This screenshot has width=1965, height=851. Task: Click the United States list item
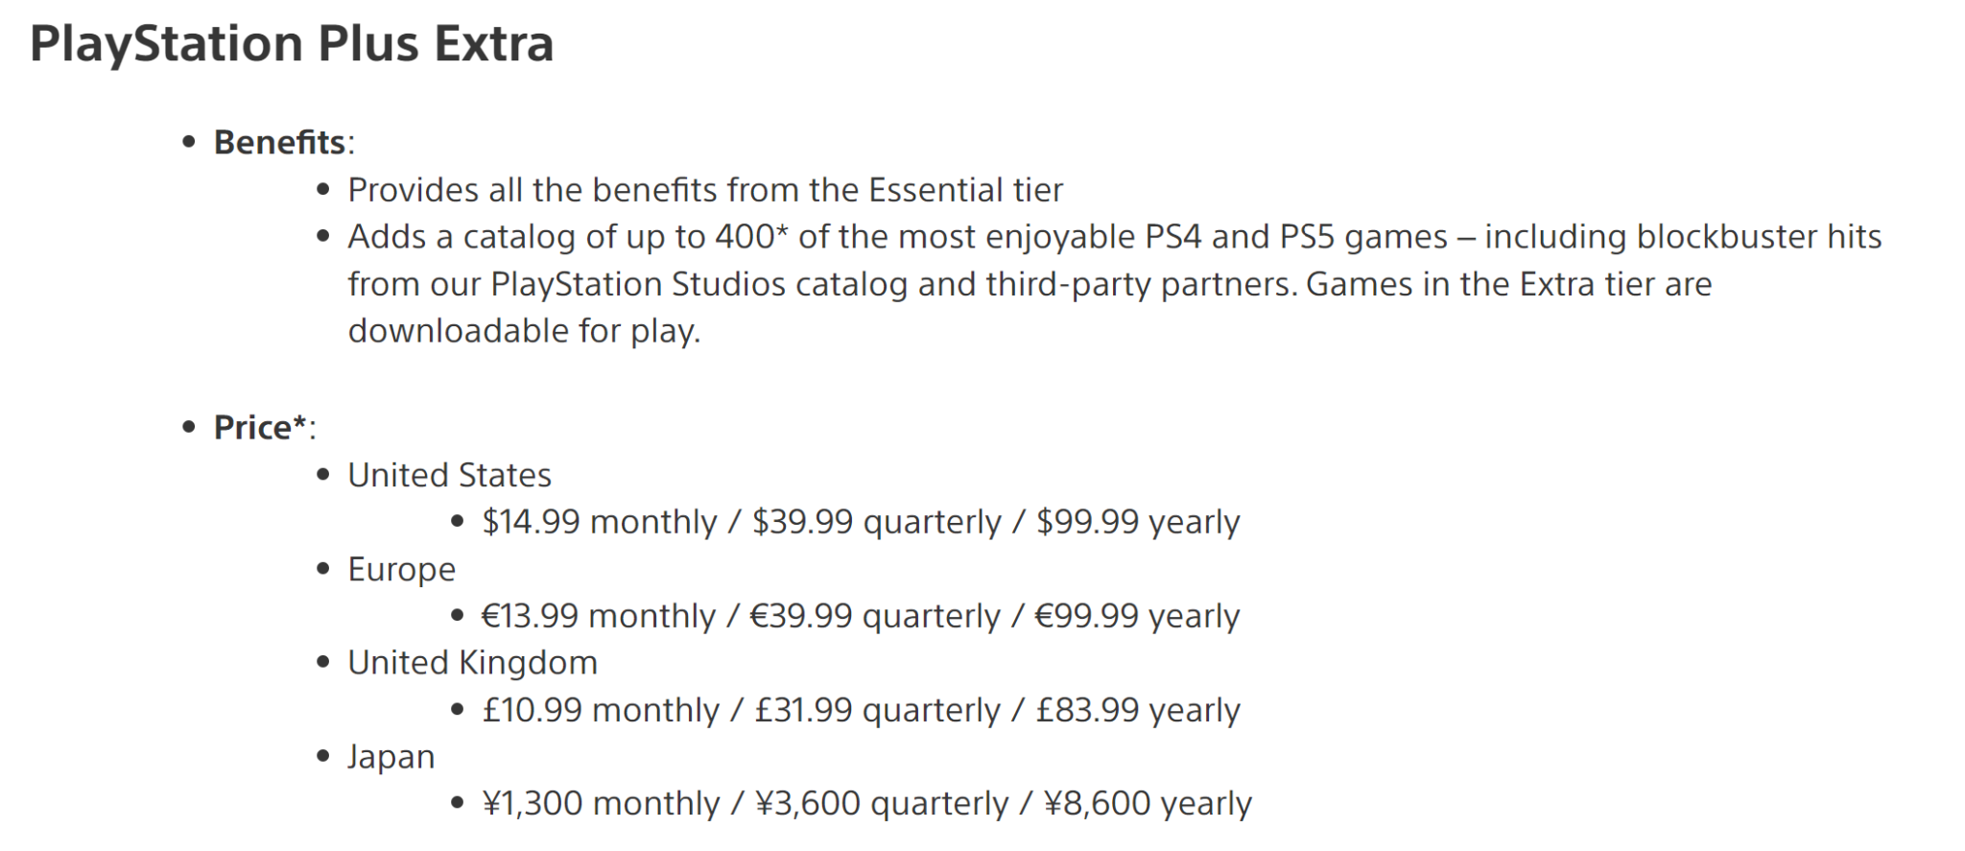449,475
